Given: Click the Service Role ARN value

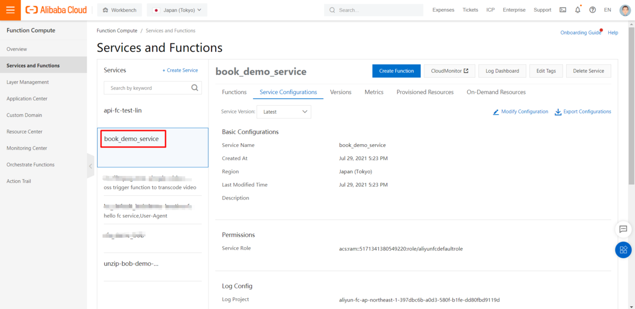Looking at the screenshot, I should coord(401,248).
